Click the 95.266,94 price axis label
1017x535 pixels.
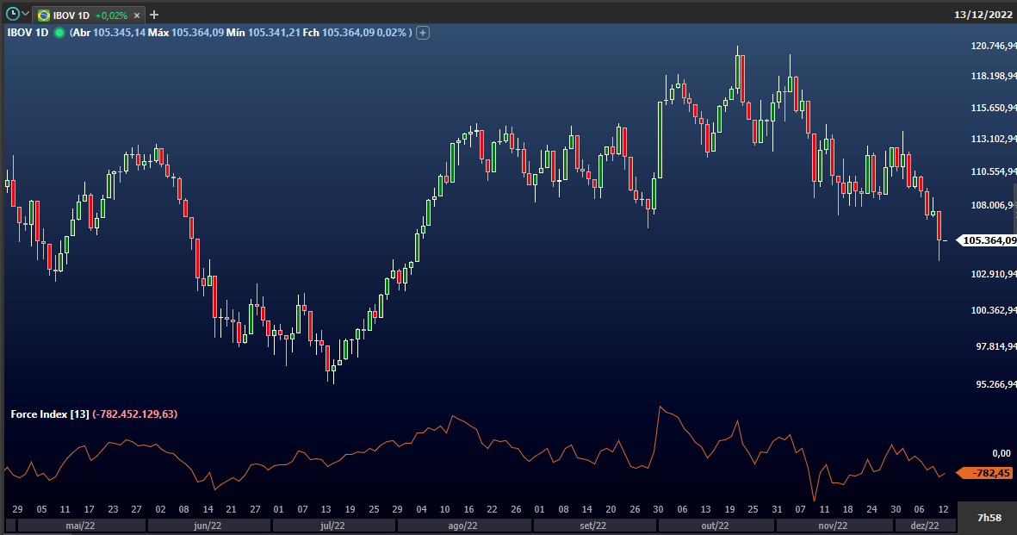pyautogui.click(x=995, y=384)
